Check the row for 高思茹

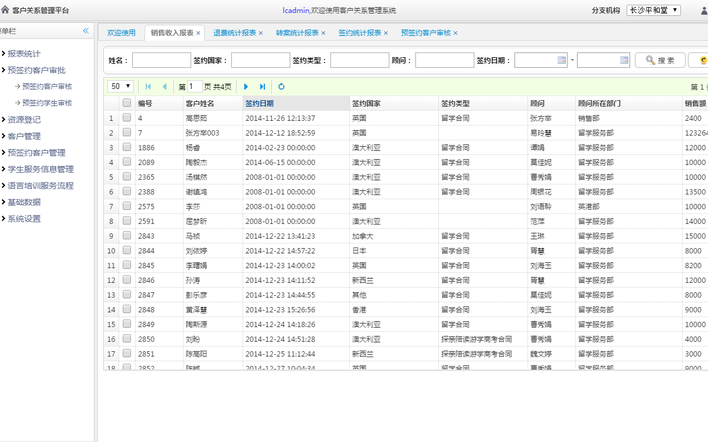click(x=127, y=118)
